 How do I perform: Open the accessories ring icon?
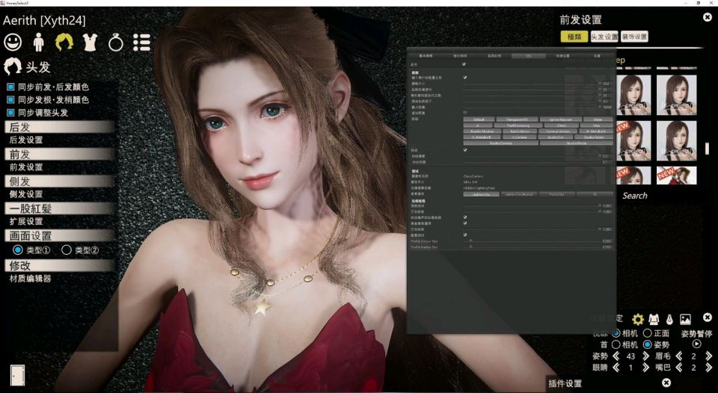point(115,43)
